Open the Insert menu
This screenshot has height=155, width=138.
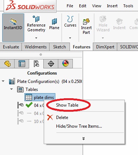[112, 6]
